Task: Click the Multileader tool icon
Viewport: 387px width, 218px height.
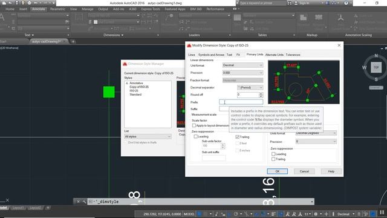Action: tap(169, 18)
